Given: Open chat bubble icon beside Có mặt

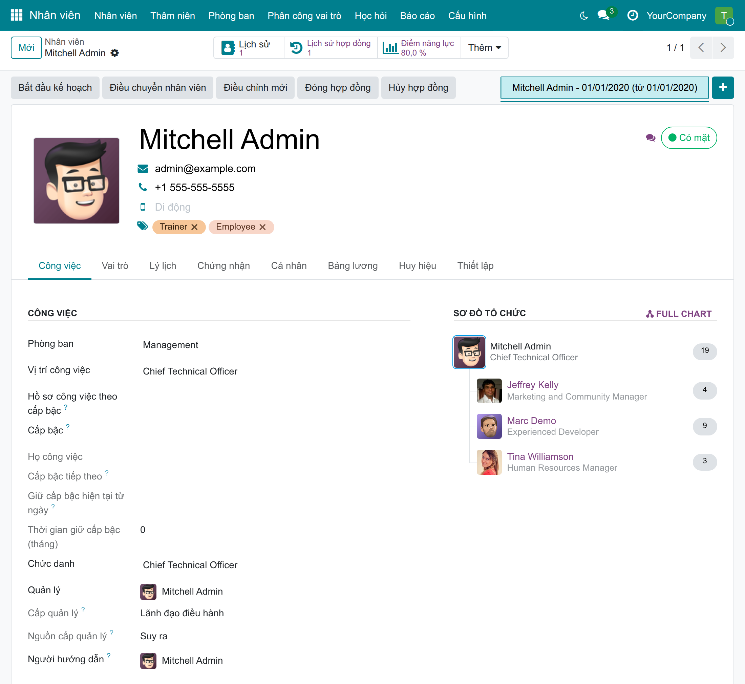Looking at the screenshot, I should 650,138.
